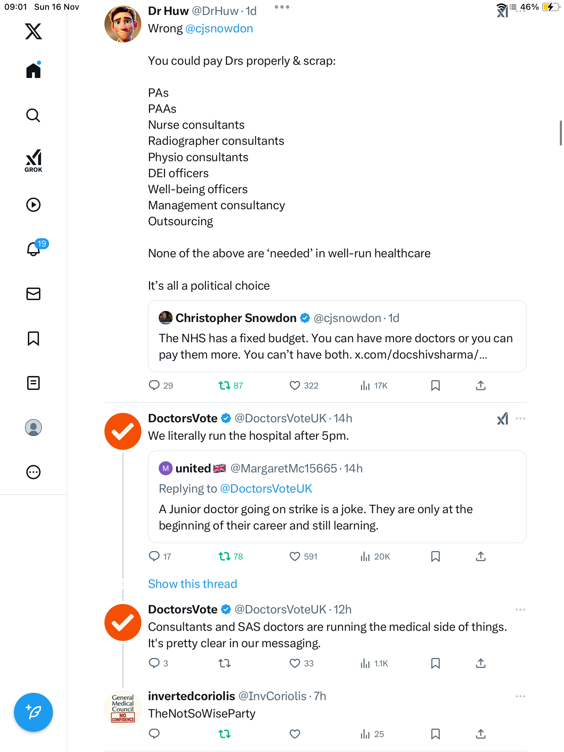
Task: Click Show this thread link
Action: (193, 584)
